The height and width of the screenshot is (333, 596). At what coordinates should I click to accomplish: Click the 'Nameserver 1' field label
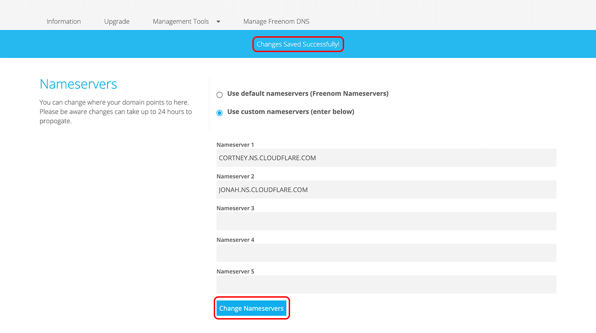[x=235, y=145]
